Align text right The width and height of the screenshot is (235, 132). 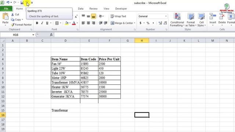point(93,23)
